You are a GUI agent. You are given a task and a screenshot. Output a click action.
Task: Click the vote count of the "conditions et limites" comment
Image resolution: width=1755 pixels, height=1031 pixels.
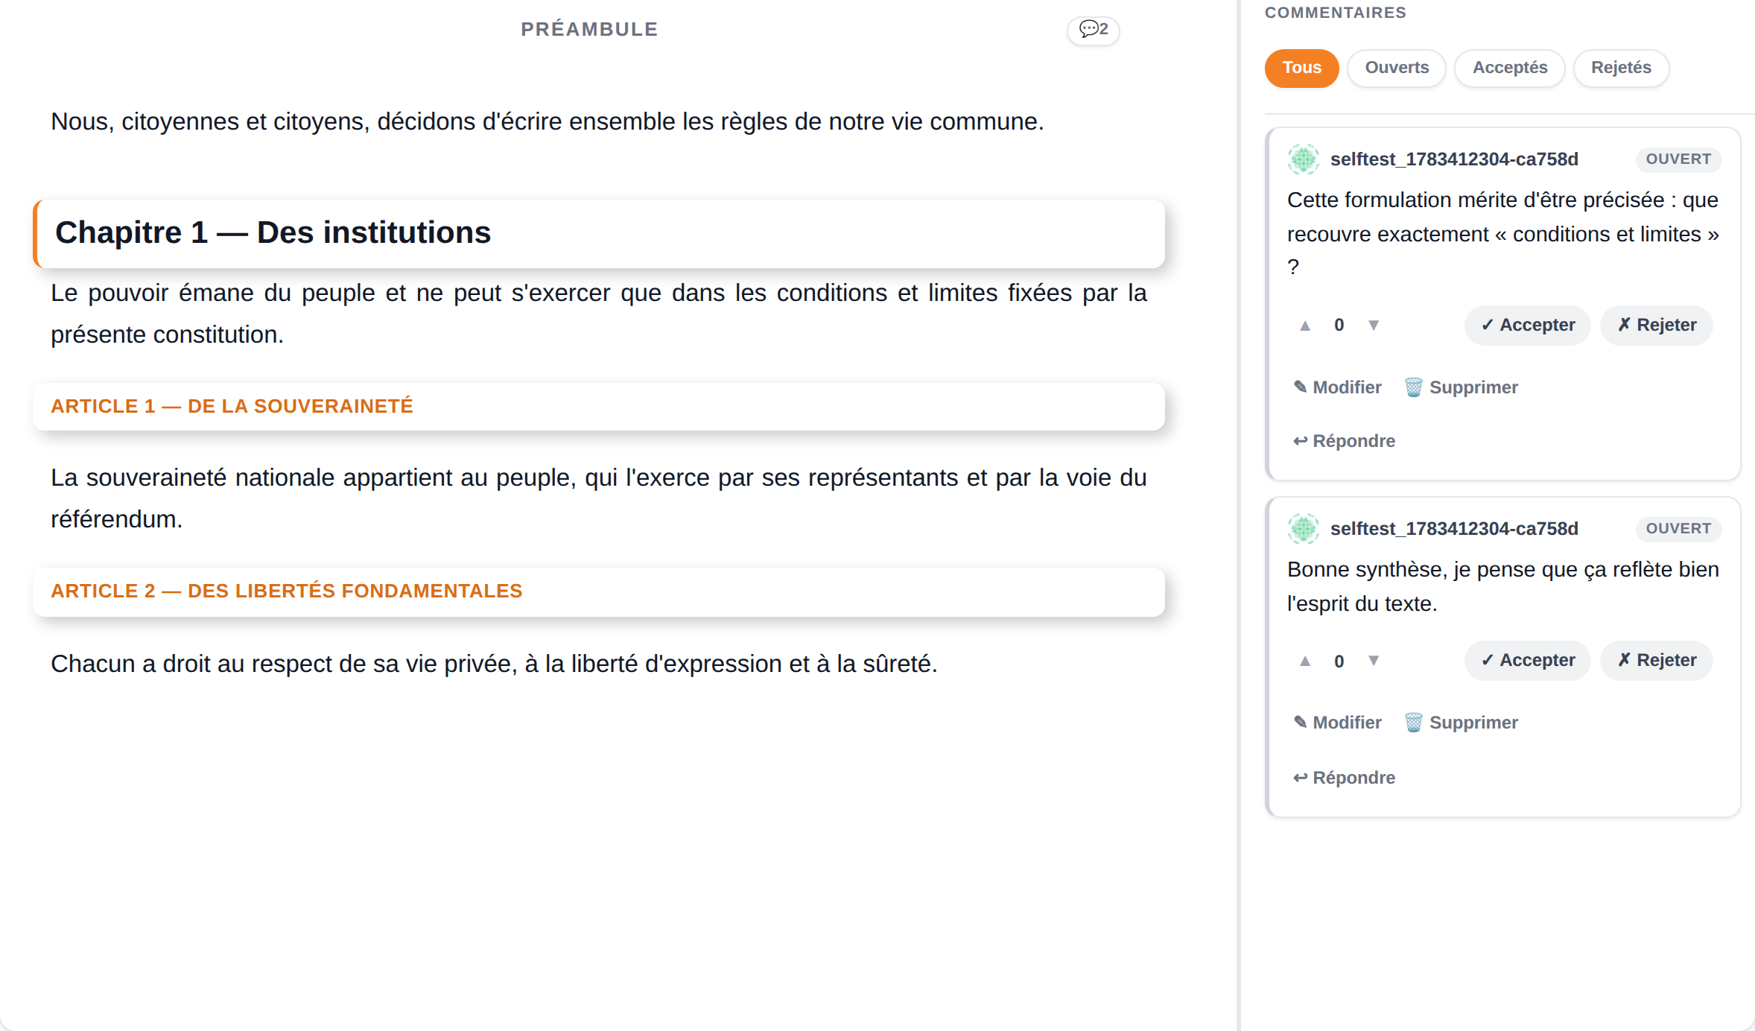[1339, 326]
